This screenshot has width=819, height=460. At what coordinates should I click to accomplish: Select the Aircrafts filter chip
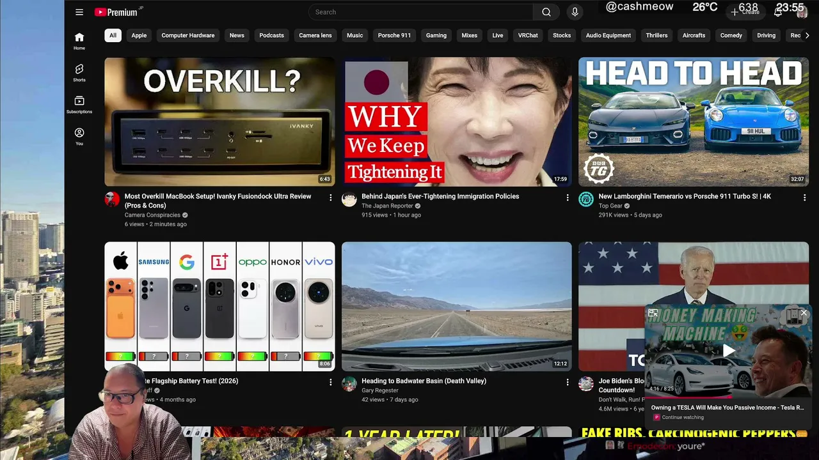(694, 36)
